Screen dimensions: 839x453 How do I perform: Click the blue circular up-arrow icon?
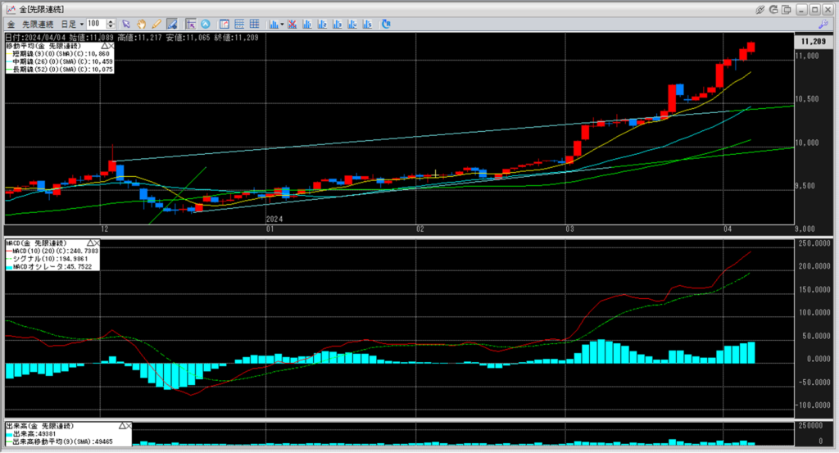pyautogui.click(x=205, y=24)
